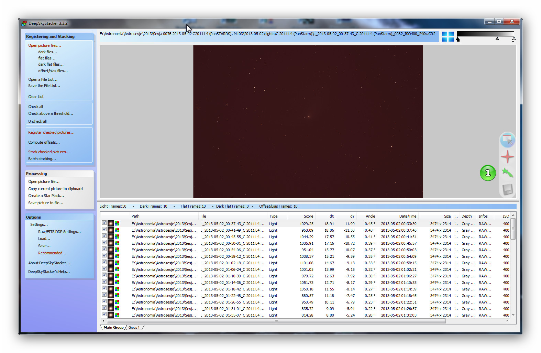The height and width of the screenshot is (353, 541).
Task: Click the frame thumbnail icon of the 01-02-18 row
Action: click(111, 263)
